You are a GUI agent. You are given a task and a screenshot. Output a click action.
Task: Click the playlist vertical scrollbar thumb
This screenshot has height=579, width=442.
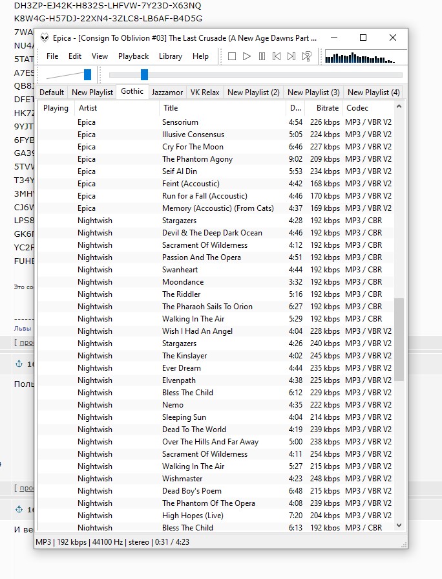tap(399, 340)
